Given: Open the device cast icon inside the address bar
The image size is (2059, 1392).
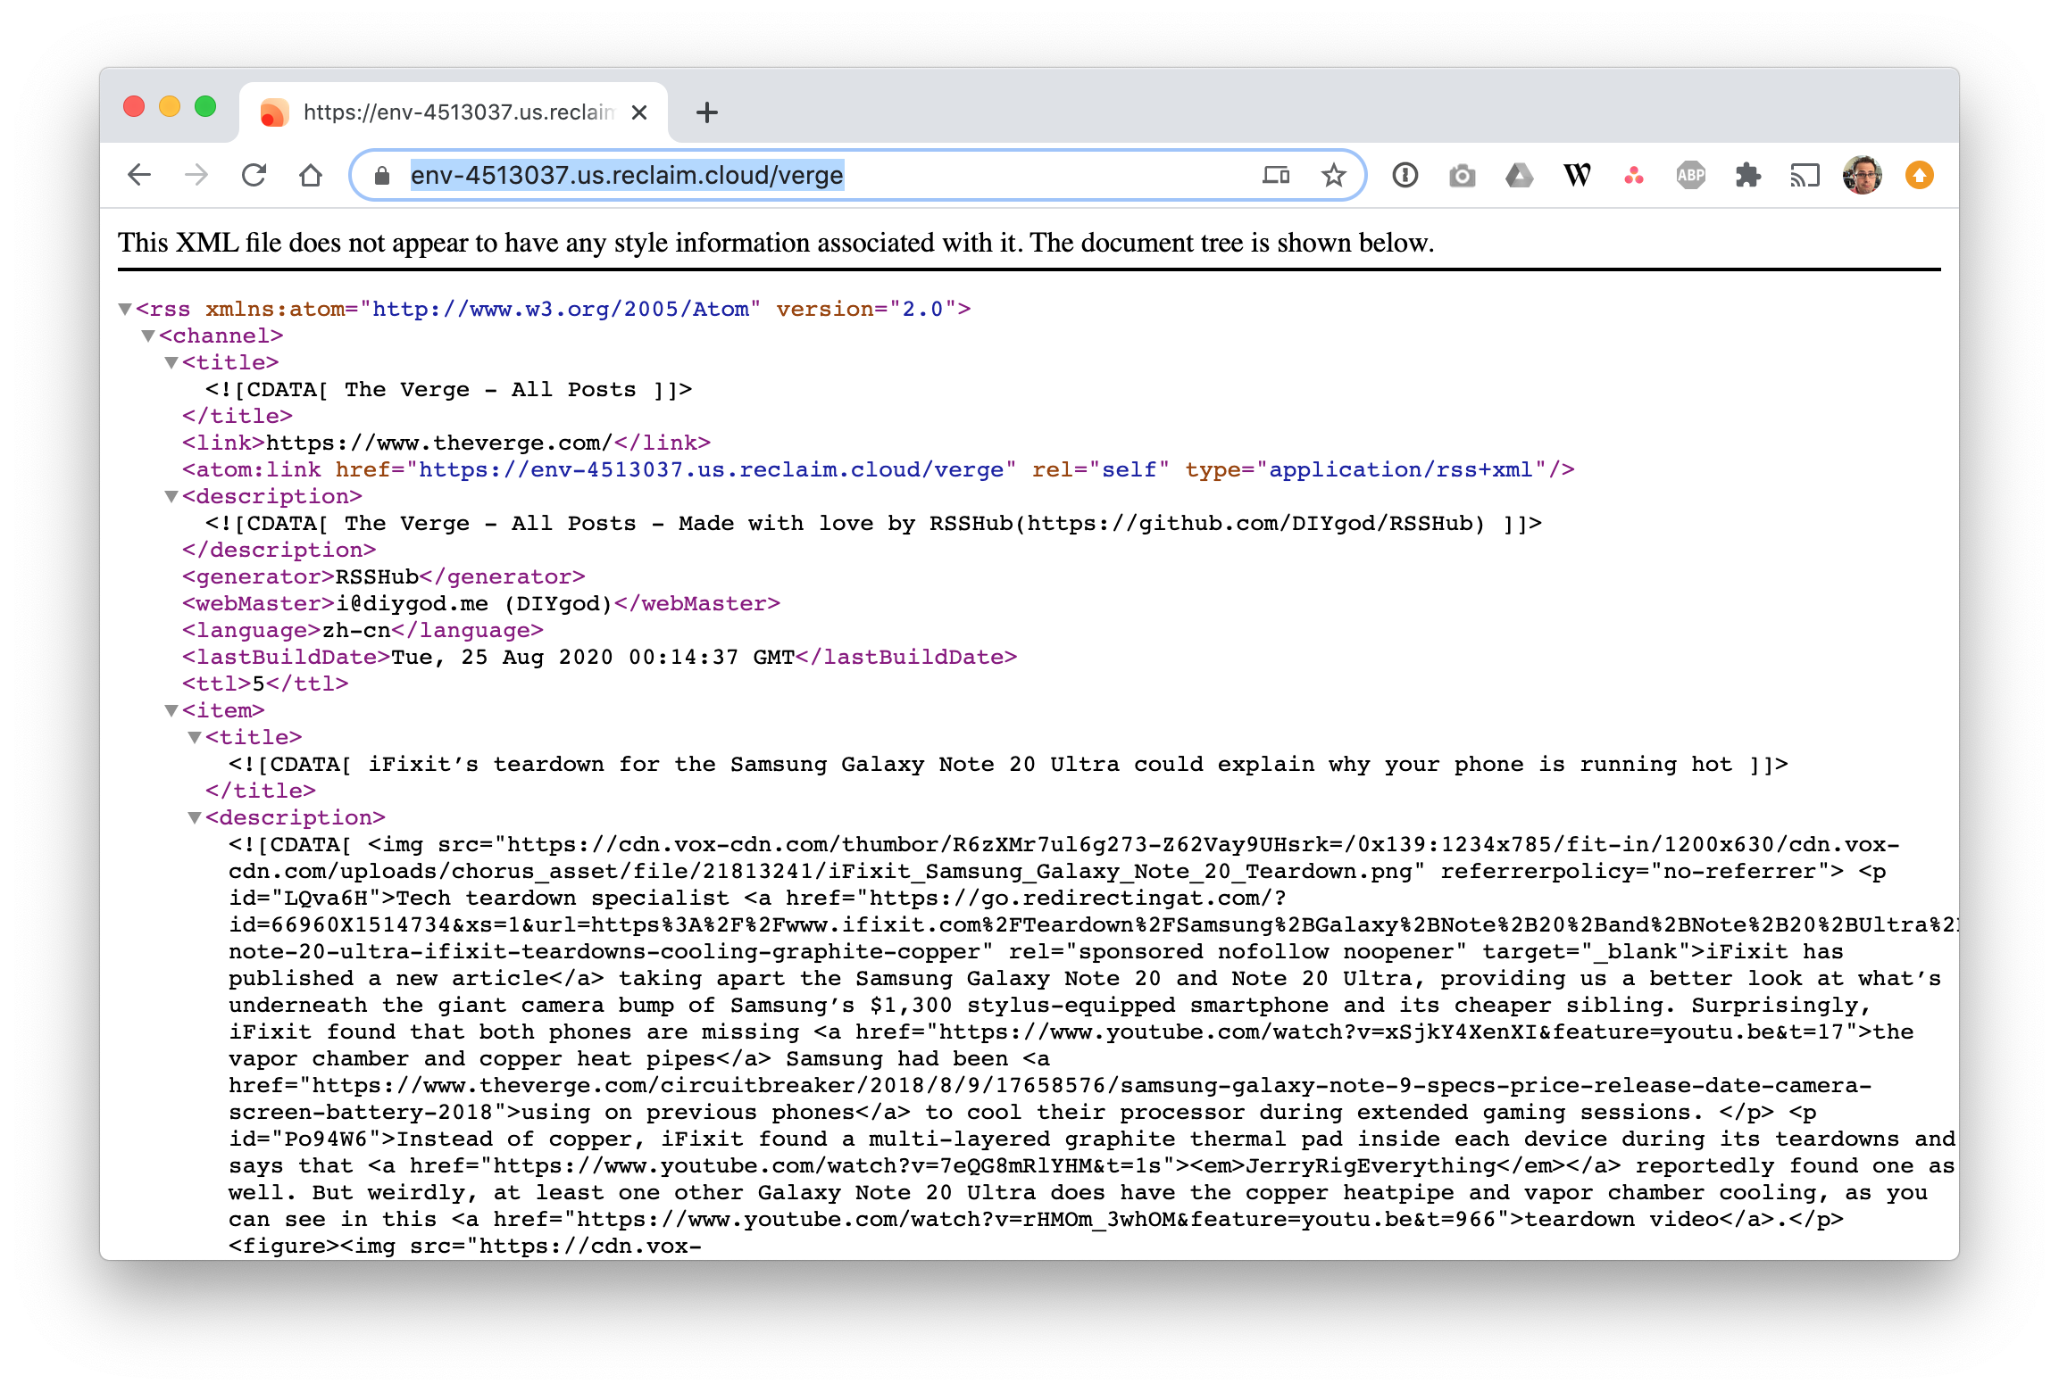Looking at the screenshot, I should pyautogui.click(x=1276, y=175).
